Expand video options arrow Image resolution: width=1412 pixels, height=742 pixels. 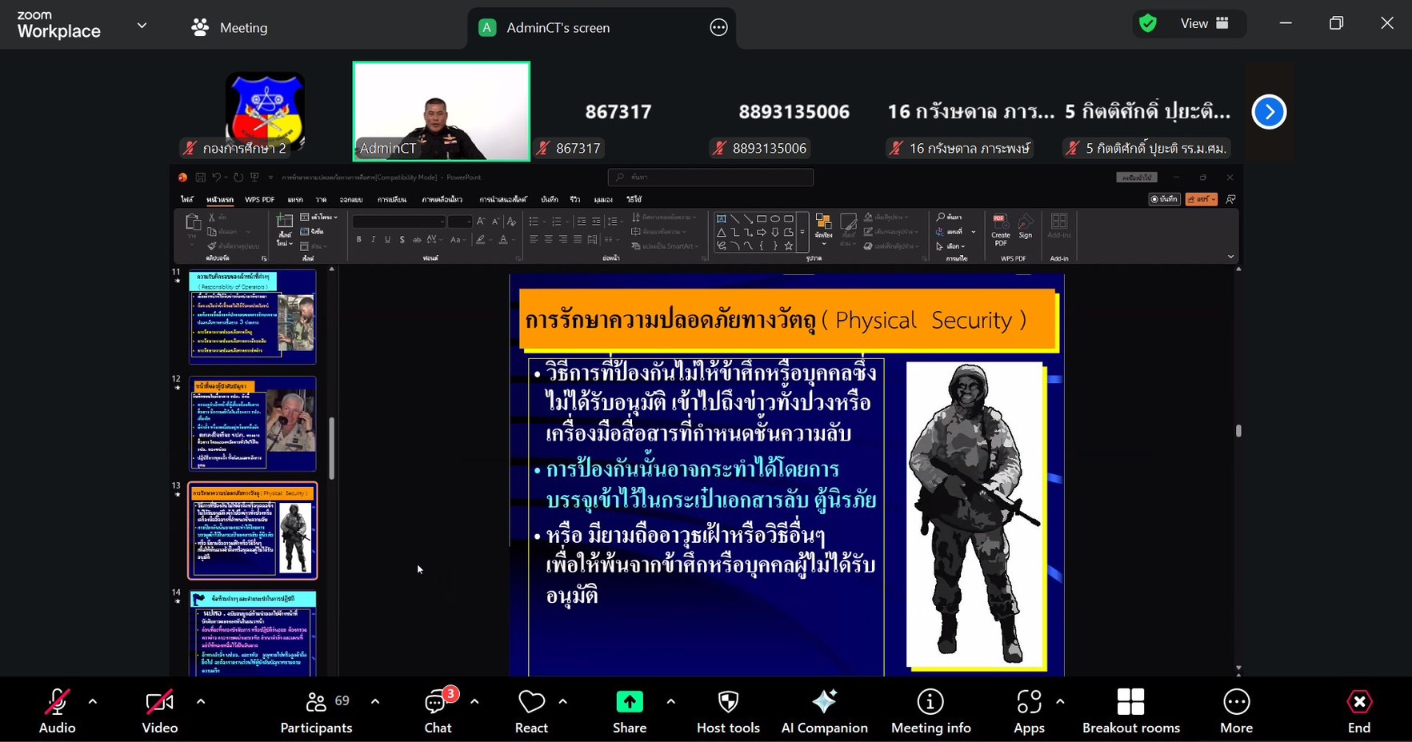point(201,702)
